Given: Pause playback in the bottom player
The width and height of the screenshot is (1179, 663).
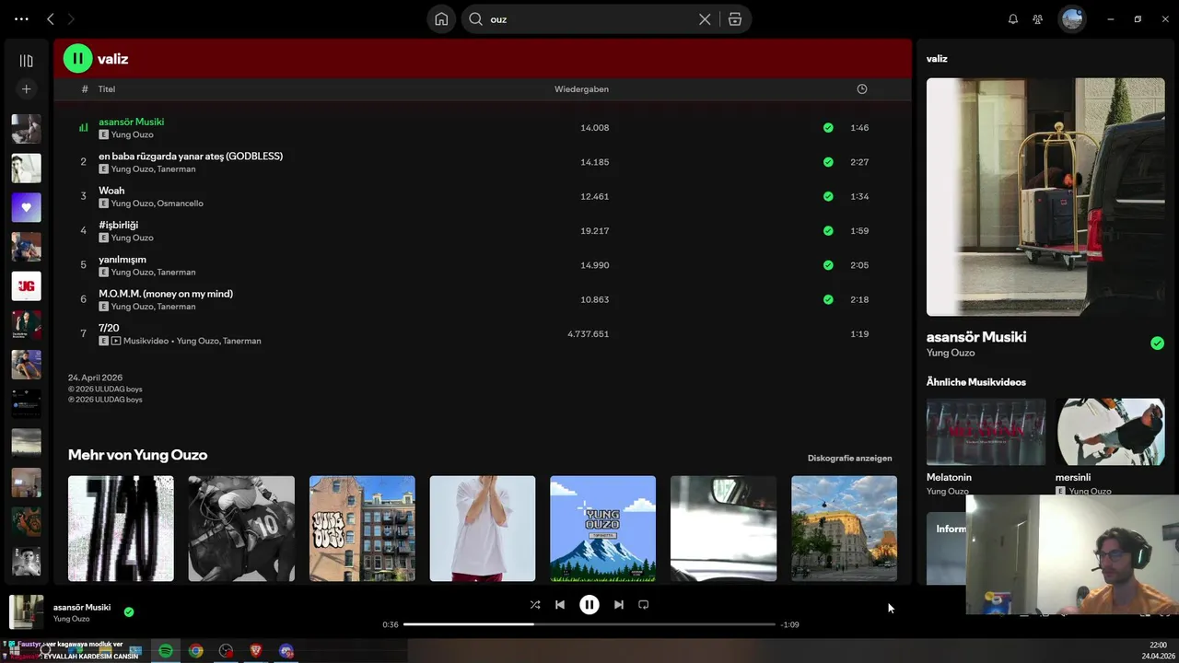Looking at the screenshot, I should [589, 605].
